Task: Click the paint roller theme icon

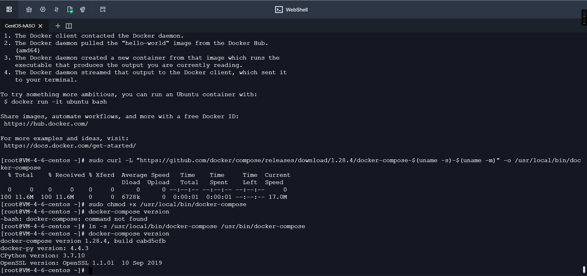Action: coord(83,9)
